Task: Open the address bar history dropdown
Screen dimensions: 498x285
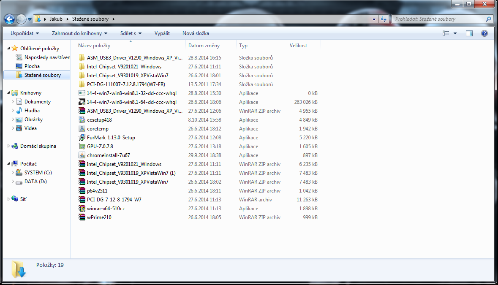Action: click(x=374, y=19)
